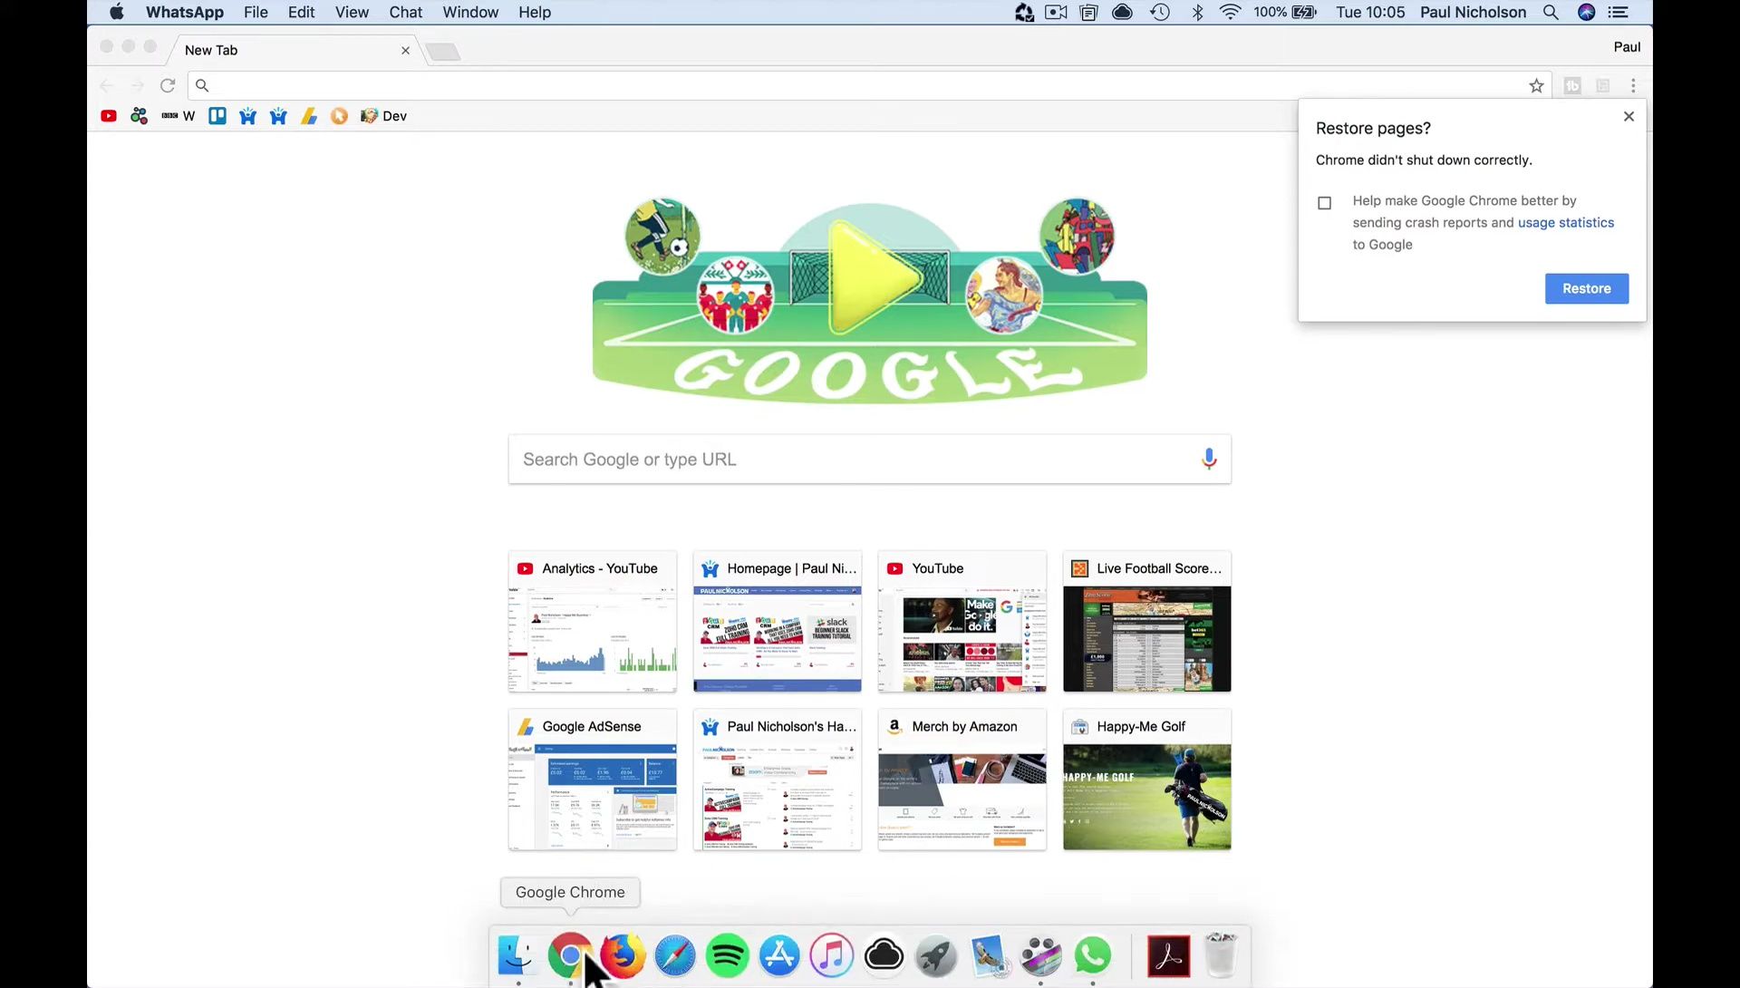The height and width of the screenshot is (988, 1740).
Task: Open the orange cursor bookmark icon
Action: [x=339, y=116]
